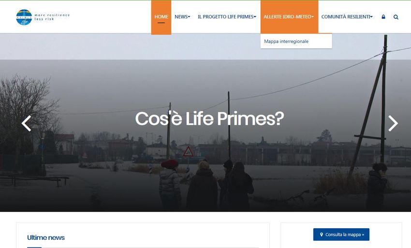411x248 pixels.
Task: Open the Comunità Resilienti menu
Action: (347, 17)
